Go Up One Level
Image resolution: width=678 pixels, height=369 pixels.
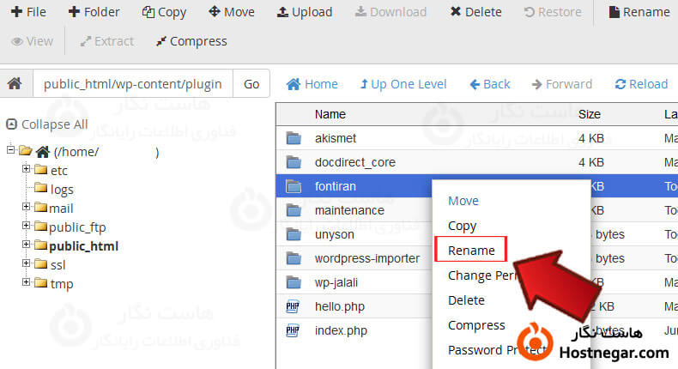pyautogui.click(x=403, y=84)
